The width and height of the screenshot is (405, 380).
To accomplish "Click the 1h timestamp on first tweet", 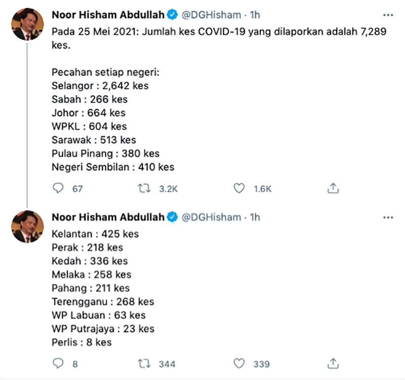I will pos(255,15).
